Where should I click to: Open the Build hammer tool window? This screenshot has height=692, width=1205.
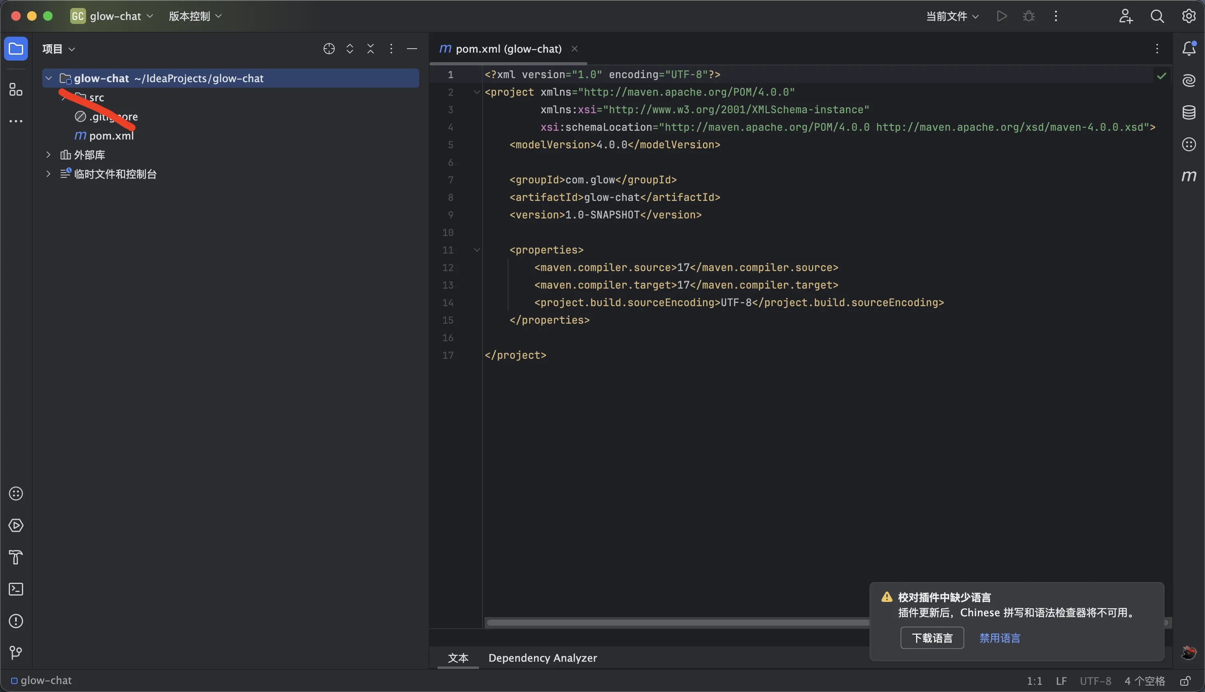coord(16,557)
